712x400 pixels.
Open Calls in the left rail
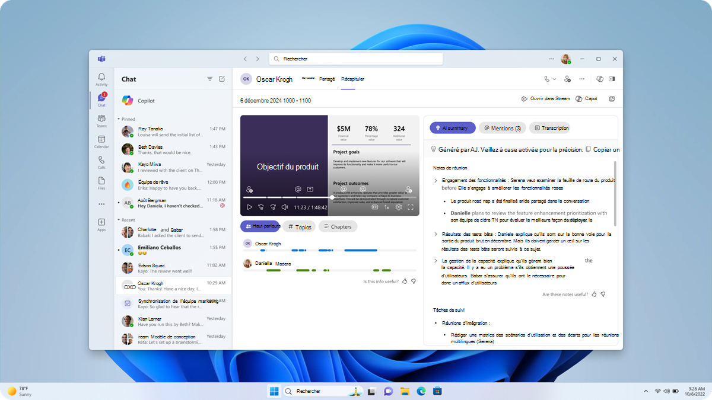pos(101,162)
